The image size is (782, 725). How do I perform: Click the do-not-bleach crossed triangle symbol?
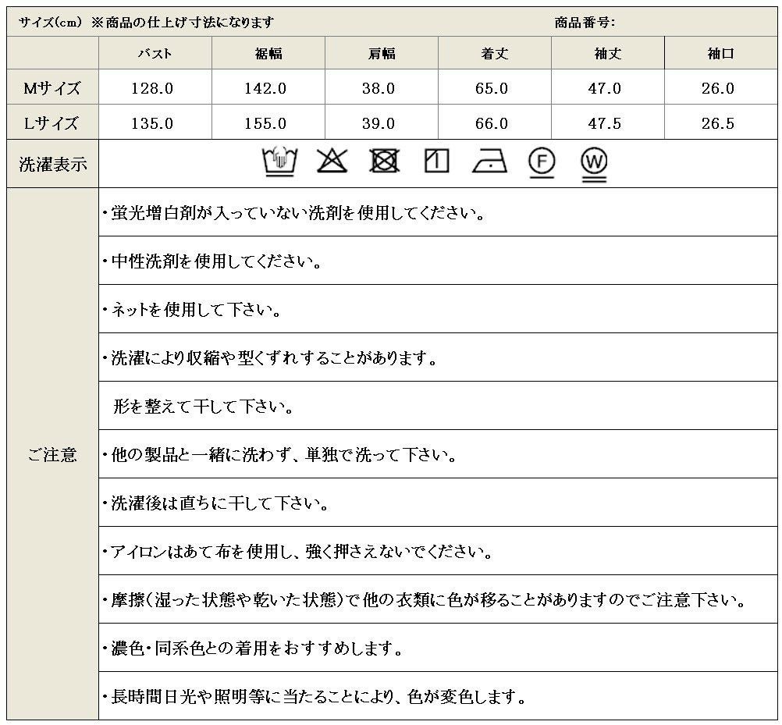click(x=332, y=162)
